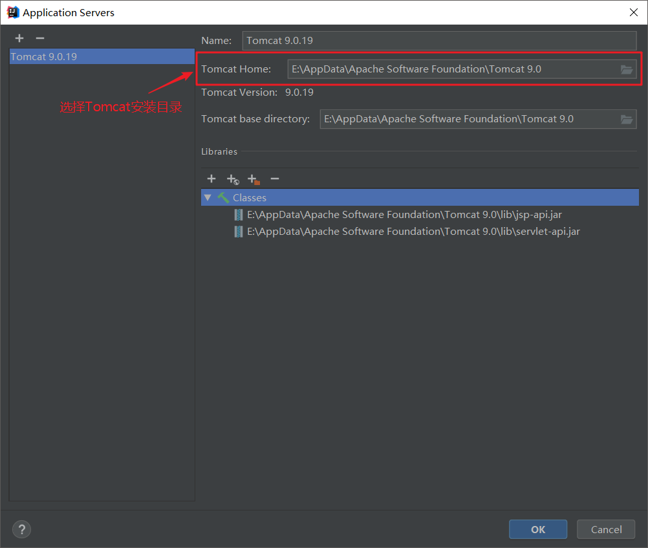Edit the server Name field

(439, 41)
